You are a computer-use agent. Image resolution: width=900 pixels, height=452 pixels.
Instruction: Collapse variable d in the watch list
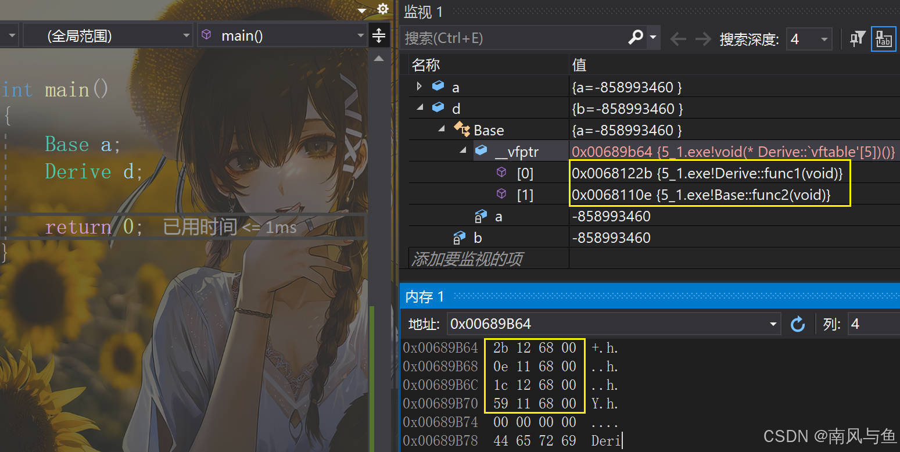[x=419, y=108]
